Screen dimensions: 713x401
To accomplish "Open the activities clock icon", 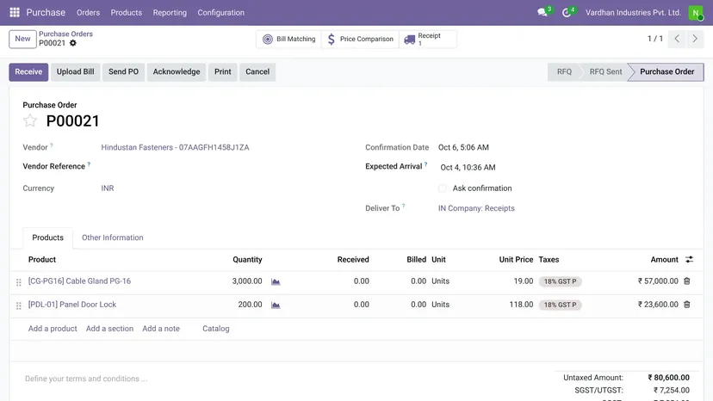I will pos(566,13).
